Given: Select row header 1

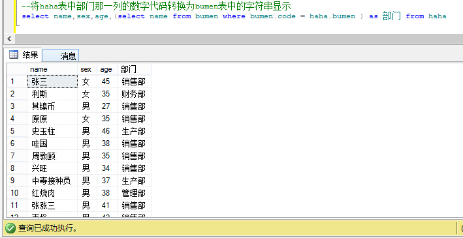Looking at the screenshot, I should pyautogui.click(x=17, y=82).
